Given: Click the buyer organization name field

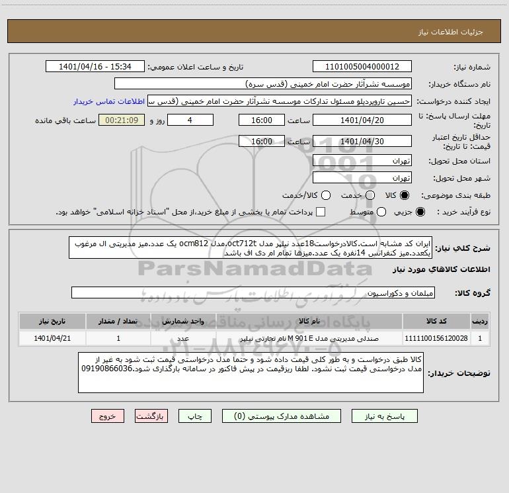Looking at the screenshot, I should pyautogui.click(x=263, y=84).
